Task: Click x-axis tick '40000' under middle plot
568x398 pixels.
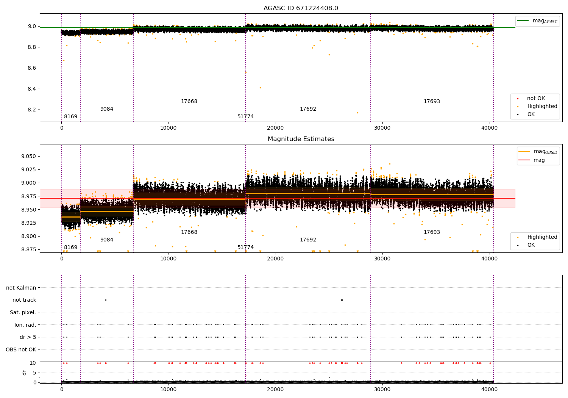Action: click(489, 259)
